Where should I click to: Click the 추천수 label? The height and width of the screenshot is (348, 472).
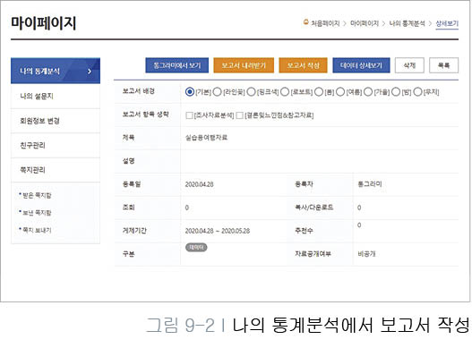coord(304,231)
